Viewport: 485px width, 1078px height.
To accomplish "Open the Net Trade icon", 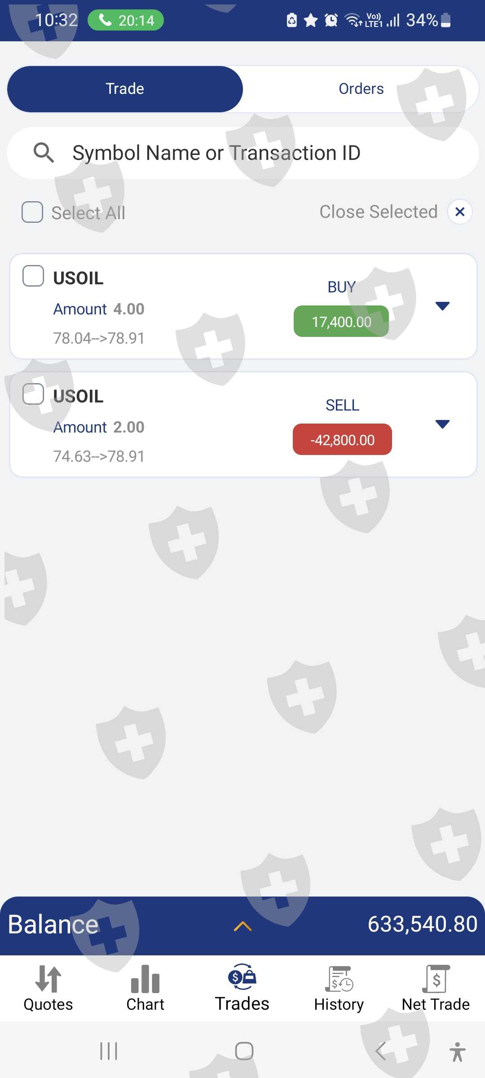I will pyautogui.click(x=436, y=979).
